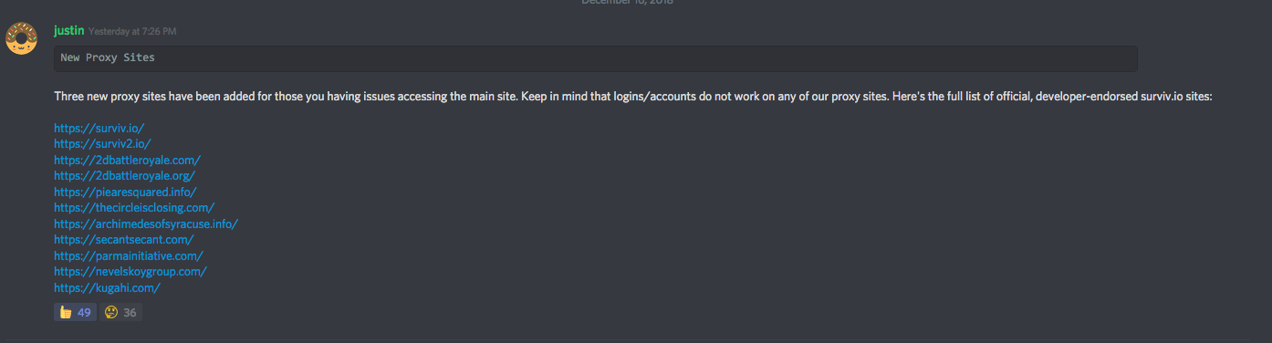Open the nevelskoygroup.com link
Screen dimensions: 1272x343
tap(130, 272)
